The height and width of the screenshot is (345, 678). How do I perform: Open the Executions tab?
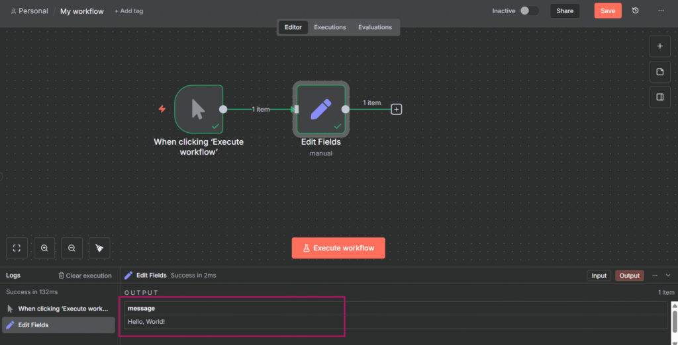[330, 27]
